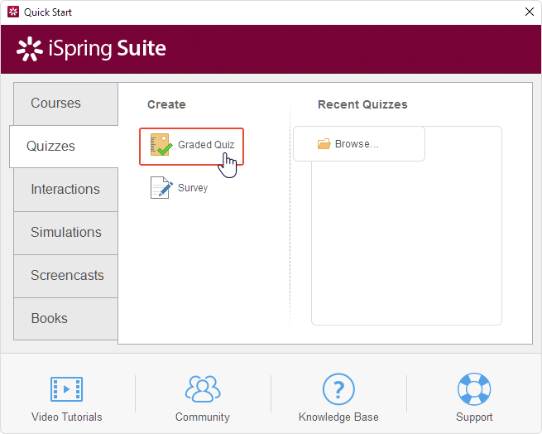Go to the Simulations tab
Screen dimensions: 542x434
[x=65, y=233]
